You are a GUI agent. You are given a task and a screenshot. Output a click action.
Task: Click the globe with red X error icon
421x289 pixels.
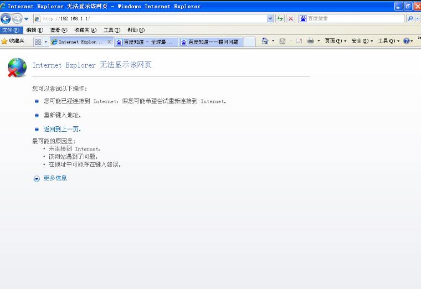pos(17,68)
